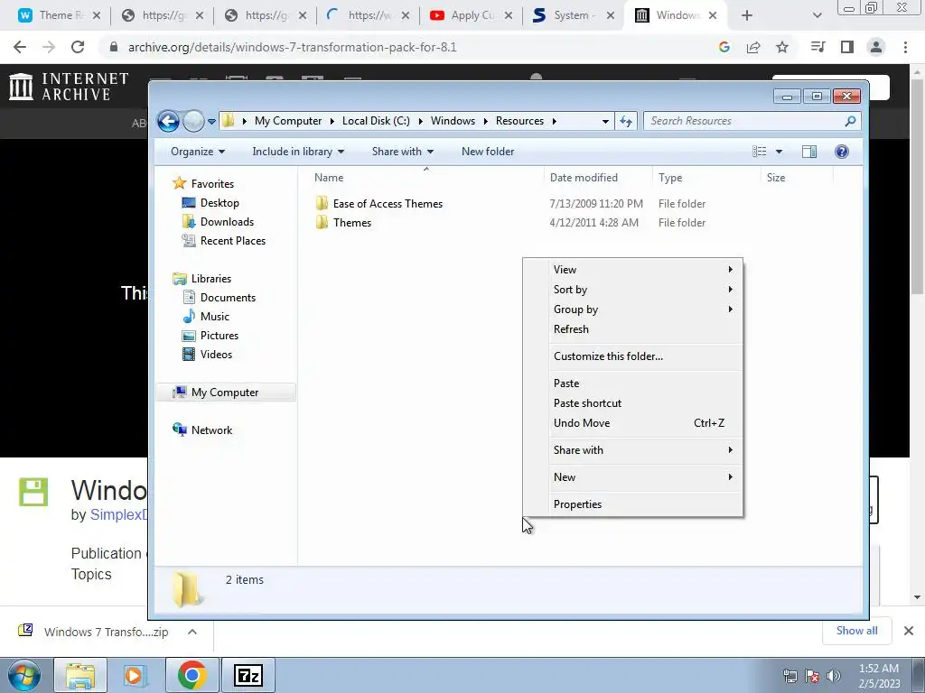Open Include in library dropdown
Screen dimensions: 925x693
(x=298, y=152)
